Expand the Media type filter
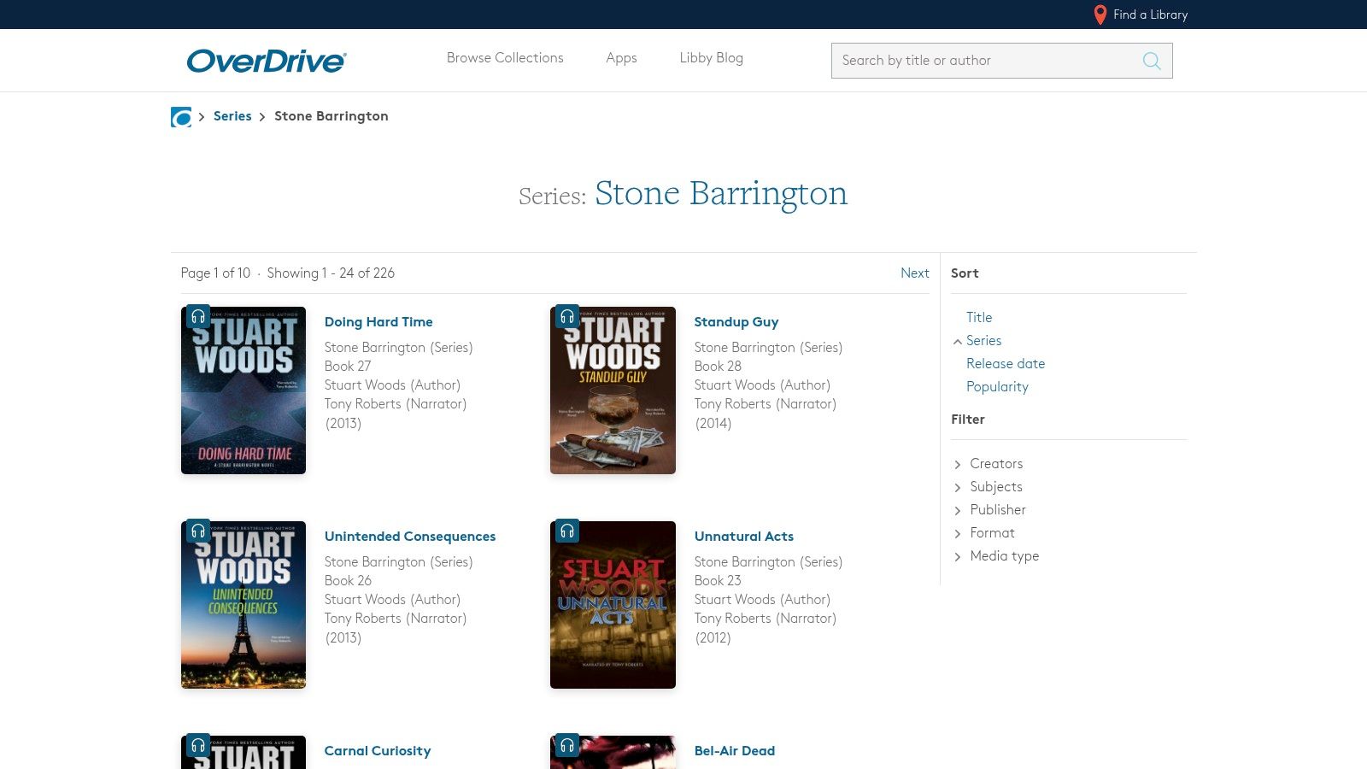The image size is (1367, 769). pos(1004,555)
